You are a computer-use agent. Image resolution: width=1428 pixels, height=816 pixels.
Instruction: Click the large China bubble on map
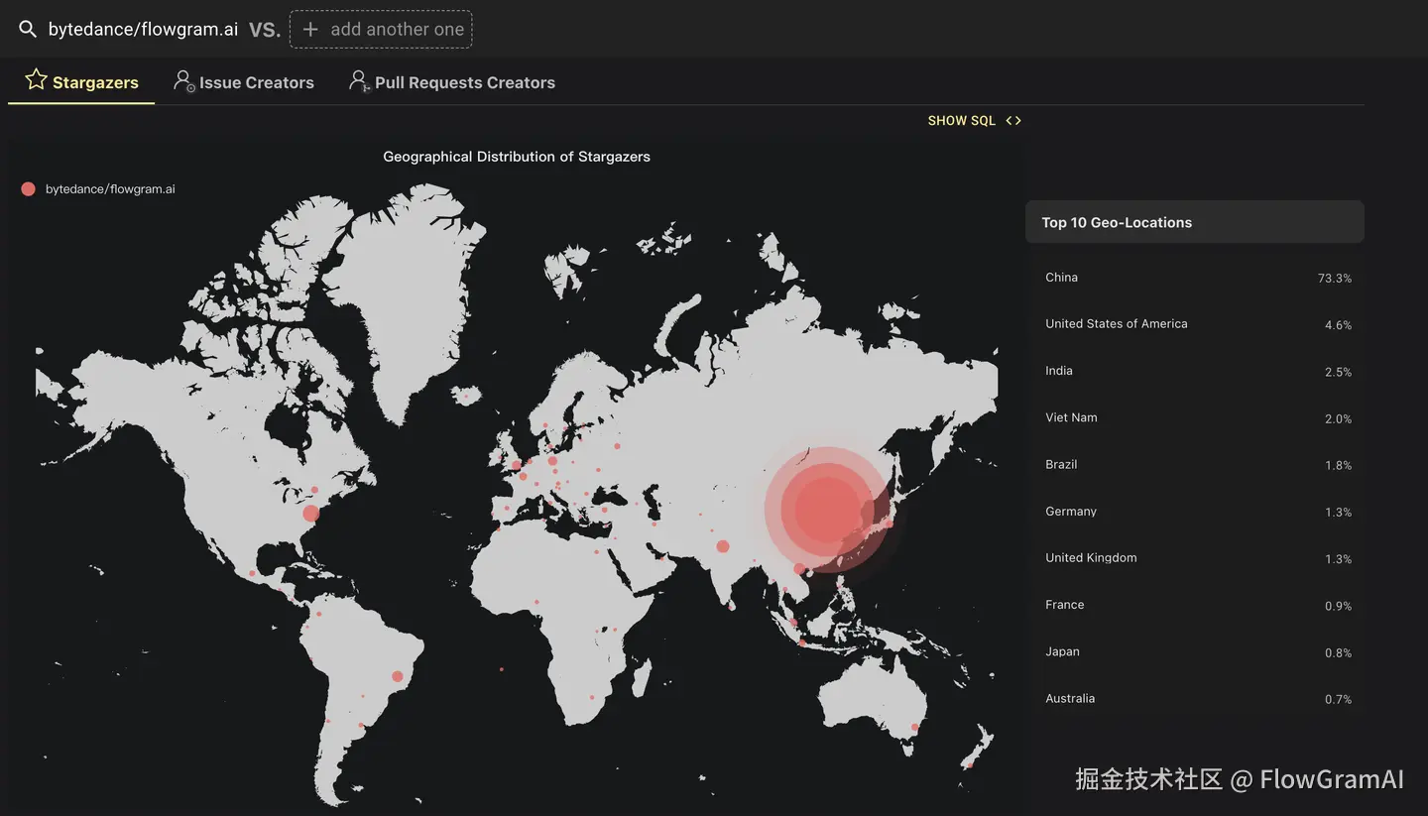827,510
